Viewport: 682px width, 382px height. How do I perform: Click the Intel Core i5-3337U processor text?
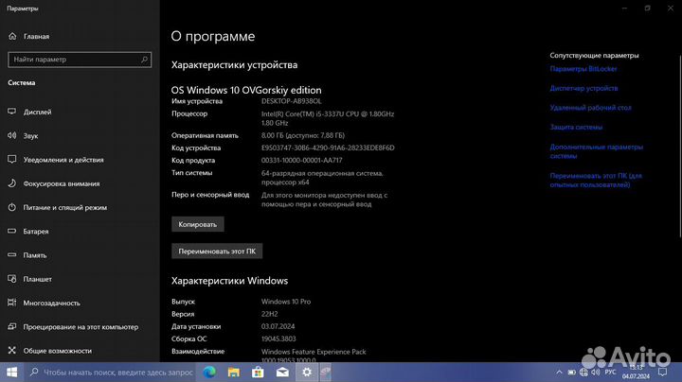point(328,118)
